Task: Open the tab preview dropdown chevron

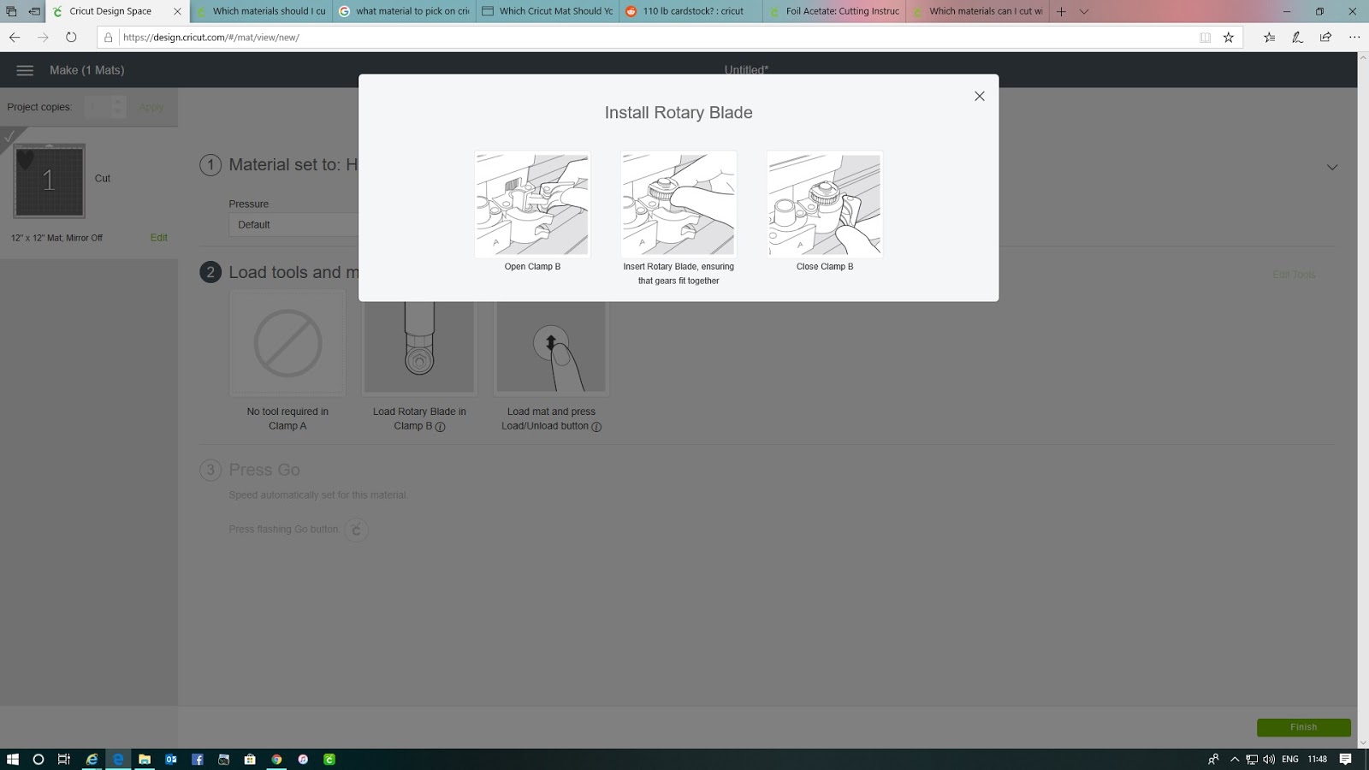Action: 1084,11
